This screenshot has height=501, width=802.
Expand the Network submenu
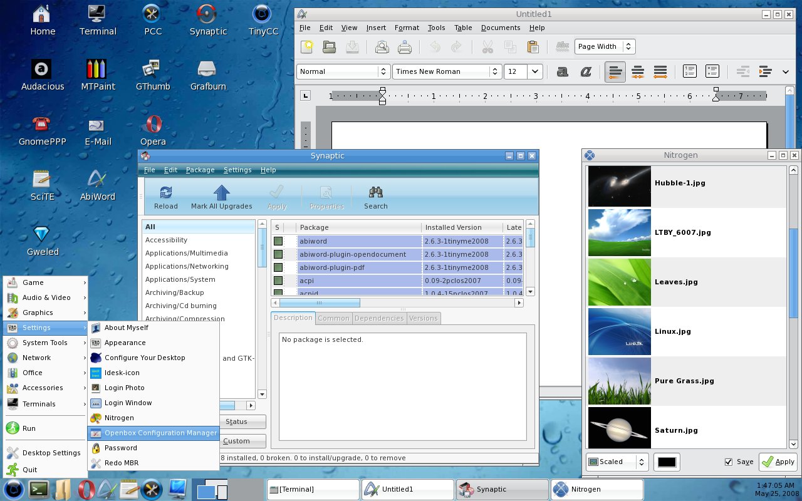click(46, 358)
